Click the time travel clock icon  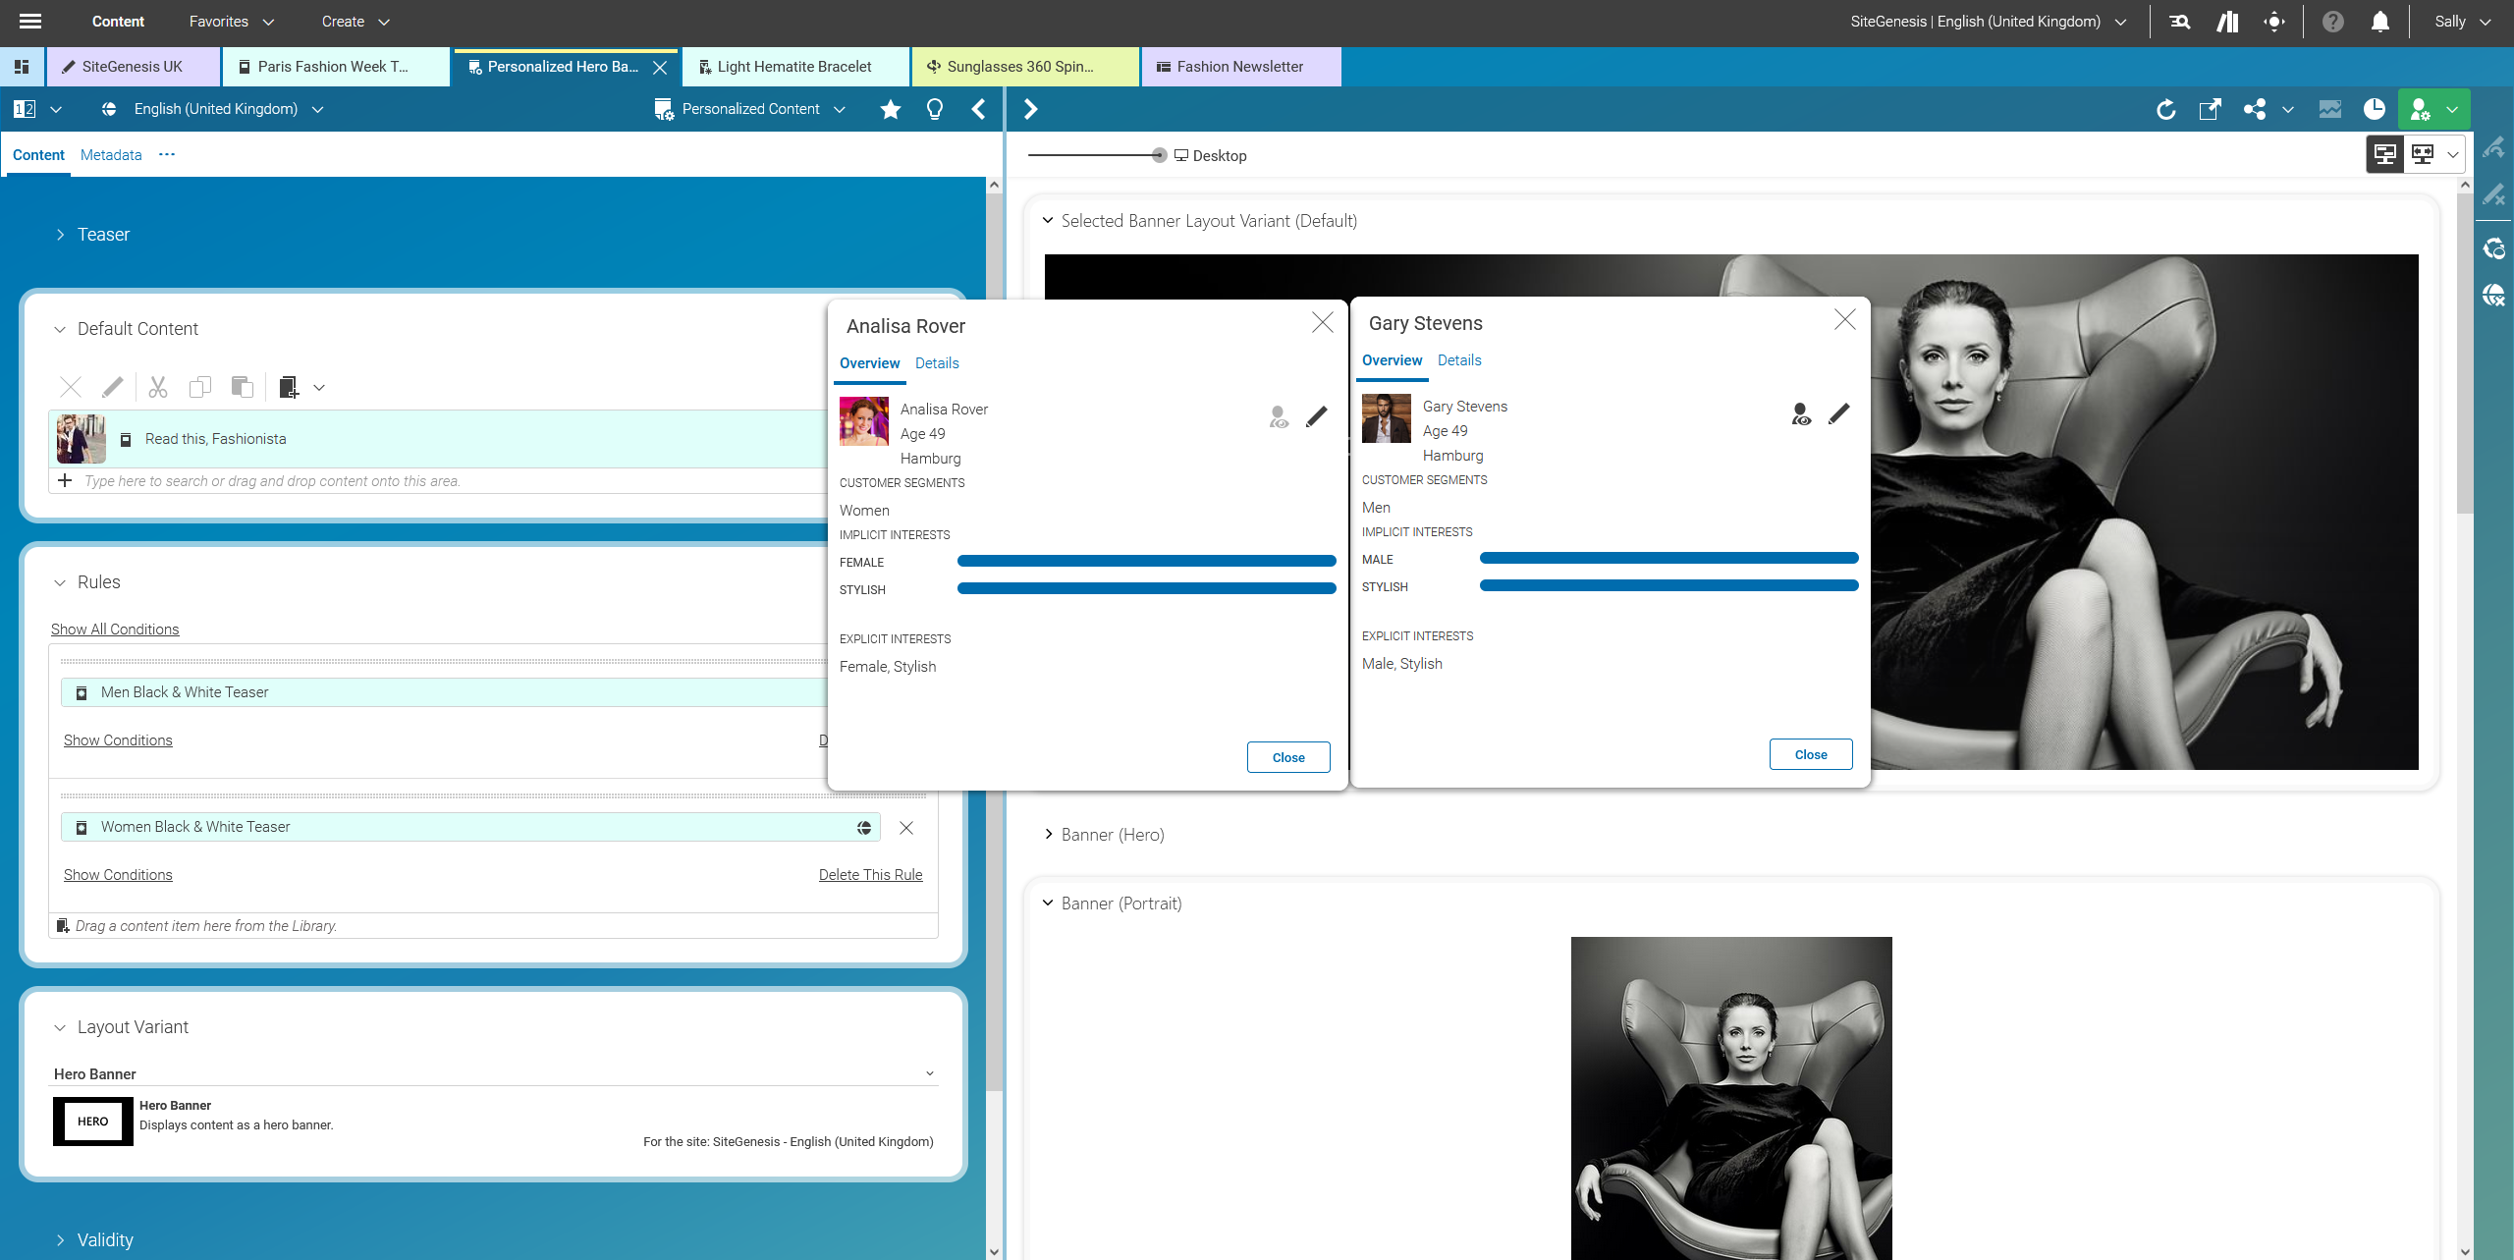point(2374,109)
